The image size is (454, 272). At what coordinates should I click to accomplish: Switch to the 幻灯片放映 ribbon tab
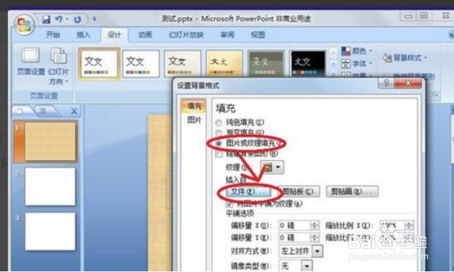(x=186, y=35)
